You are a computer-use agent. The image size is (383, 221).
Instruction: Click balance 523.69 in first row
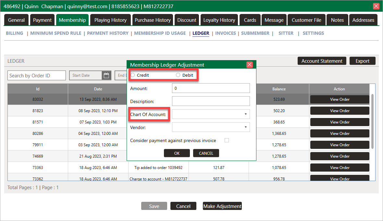pyautogui.click(x=279, y=99)
